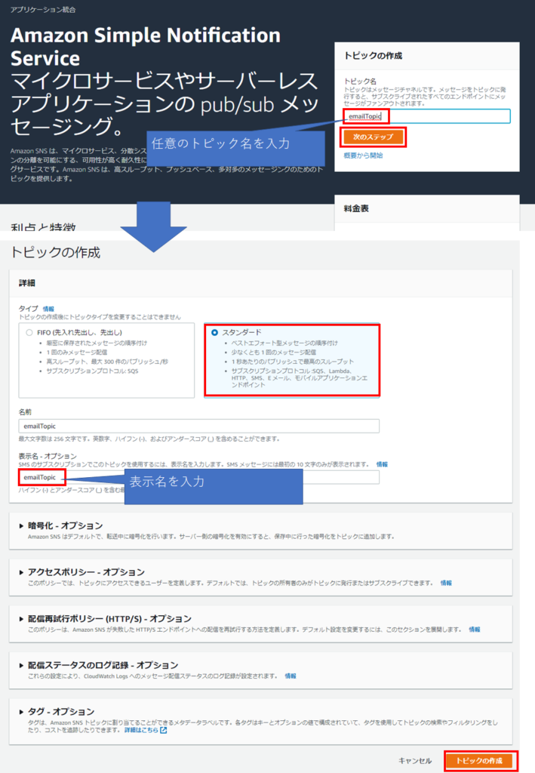The height and width of the screenshot is (773, 535).
Task: Open the 詳細はこちら link in tags section
Action: click(141, 730)
